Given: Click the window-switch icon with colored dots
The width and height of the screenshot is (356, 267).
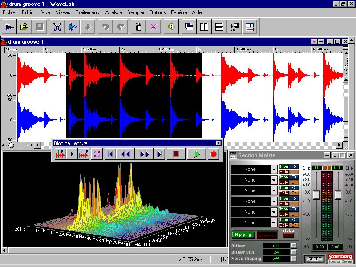Looking at the screenshot, I should pos(235,27).
